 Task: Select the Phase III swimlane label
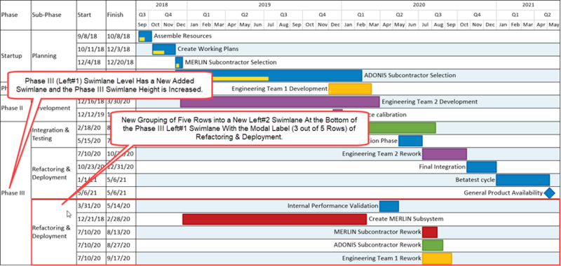coord(13,193)
